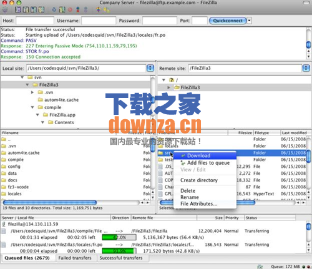Screen dimensions: 312x269
Task: Collapse the FileZilla.app tree node
Action: pos(37,115)
